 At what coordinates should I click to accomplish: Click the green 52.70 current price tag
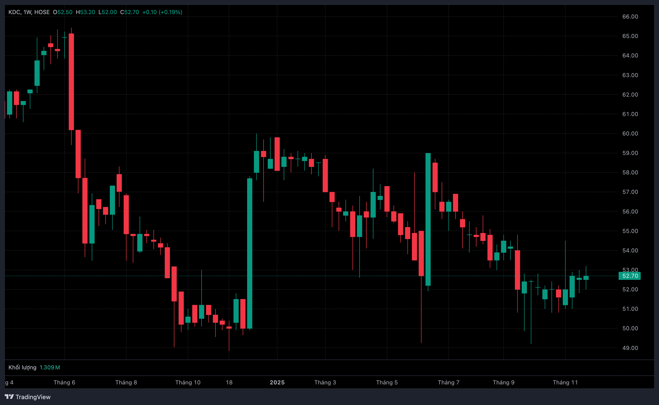click(x=629, y=276)
